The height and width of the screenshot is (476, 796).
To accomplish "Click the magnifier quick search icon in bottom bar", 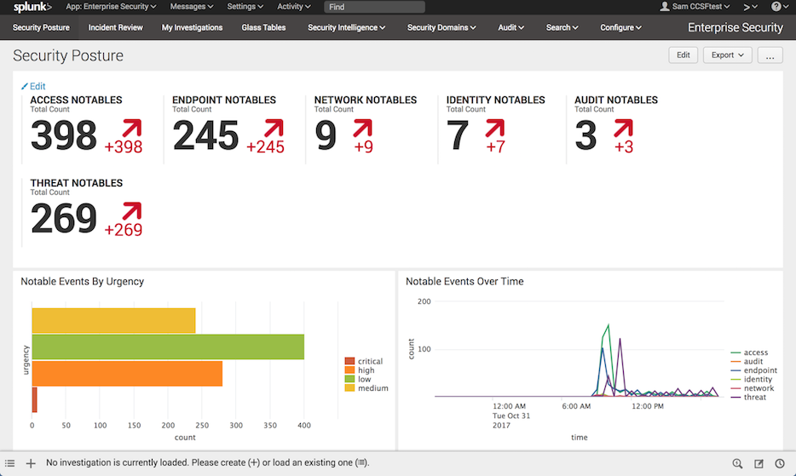I will (x=738, y=463).
